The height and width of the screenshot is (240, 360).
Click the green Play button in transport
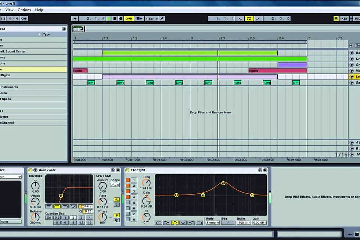click(109, 19)
